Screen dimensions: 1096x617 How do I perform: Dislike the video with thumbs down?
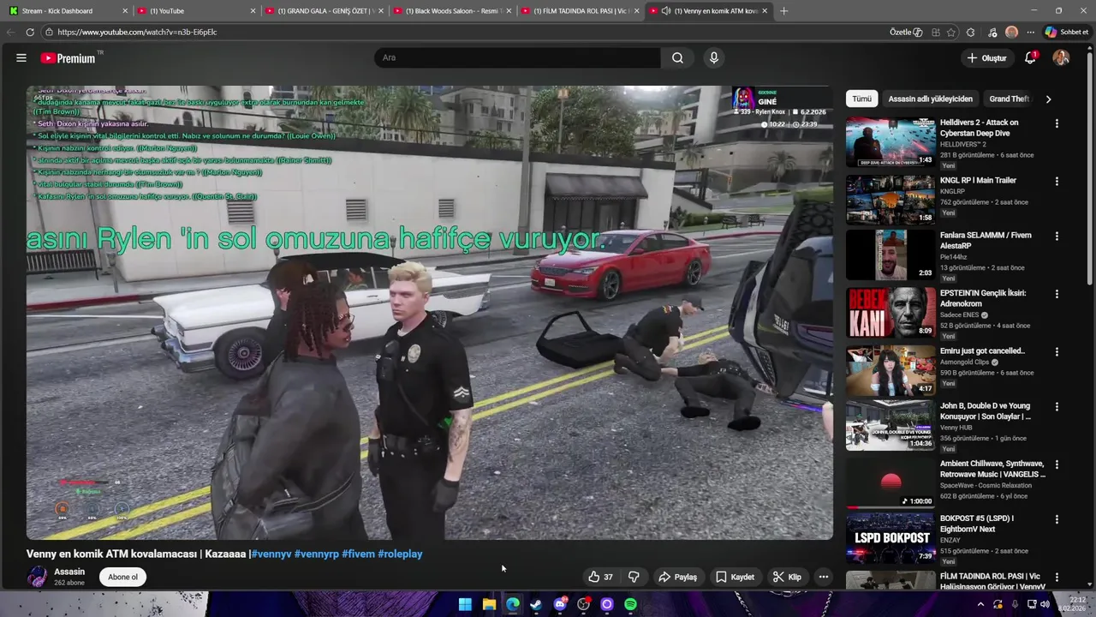click(x=634, y=577)
